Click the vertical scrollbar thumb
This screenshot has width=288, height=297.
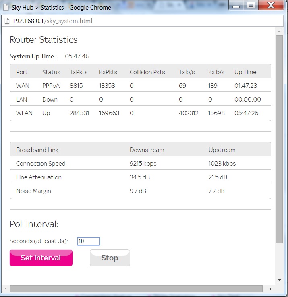279,139
